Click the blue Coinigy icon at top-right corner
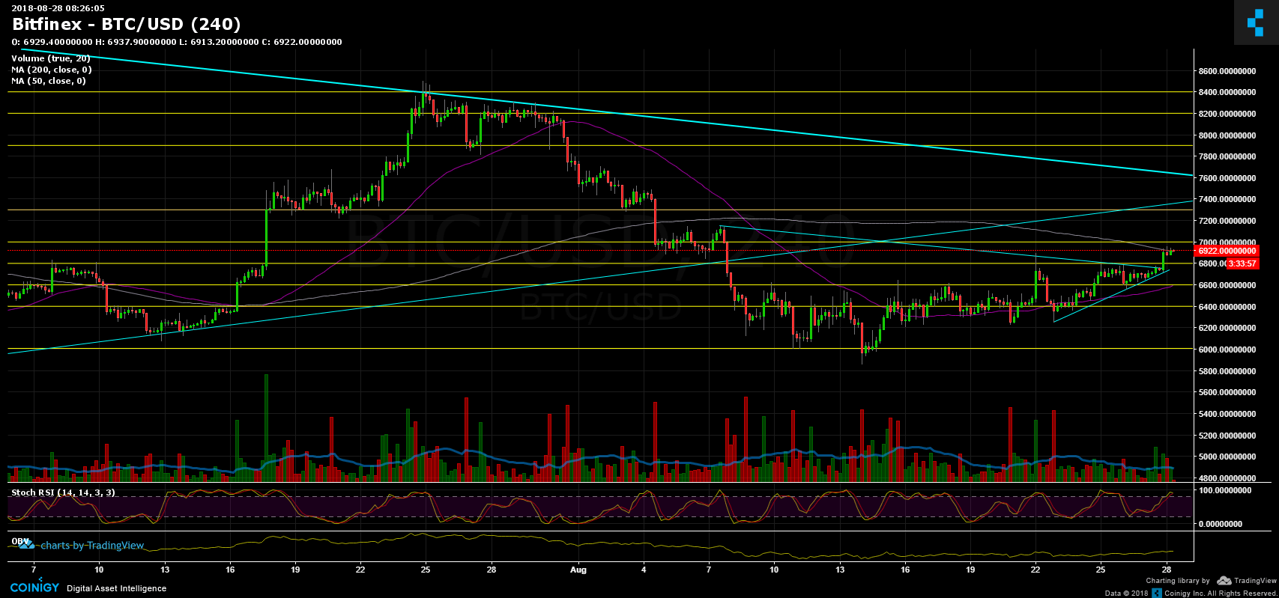 pyautogui.click(x=1256, y=23)
